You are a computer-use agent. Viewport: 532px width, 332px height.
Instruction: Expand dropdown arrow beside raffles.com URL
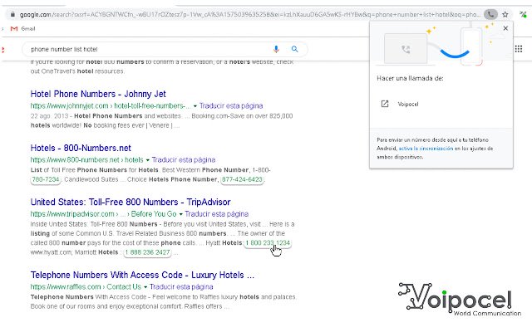coord(145,287)
